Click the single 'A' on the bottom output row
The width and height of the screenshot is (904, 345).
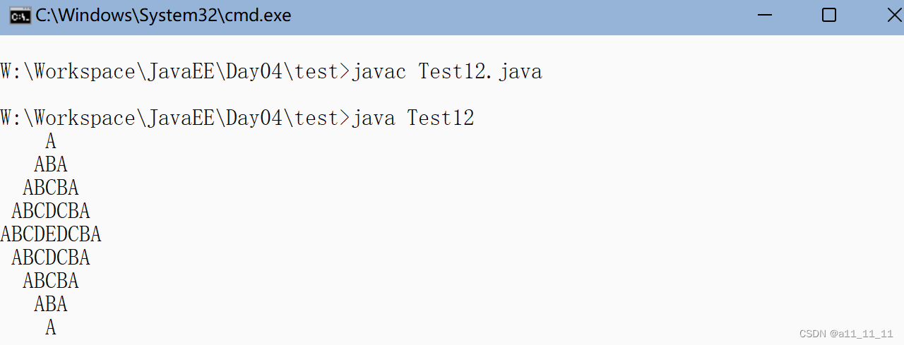(51, 327)
